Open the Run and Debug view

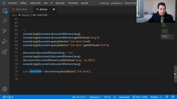pos(5,41)
